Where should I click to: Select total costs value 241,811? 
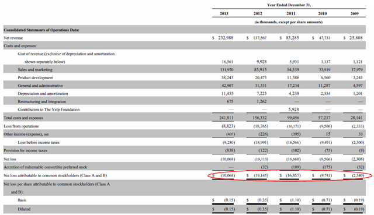tap(226, 118)
